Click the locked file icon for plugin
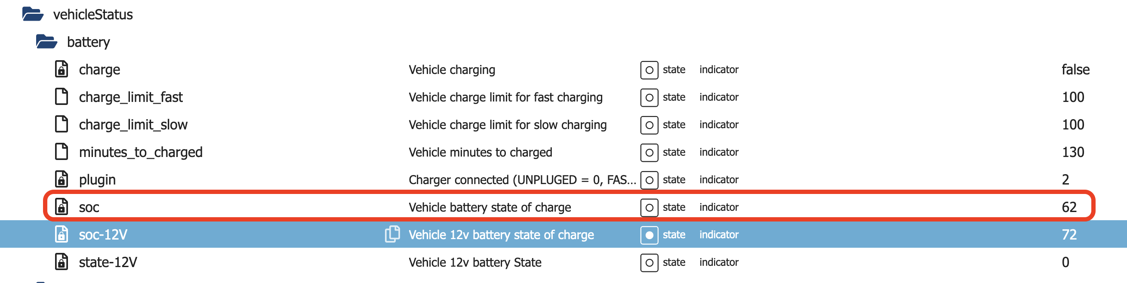 point(62,179)
